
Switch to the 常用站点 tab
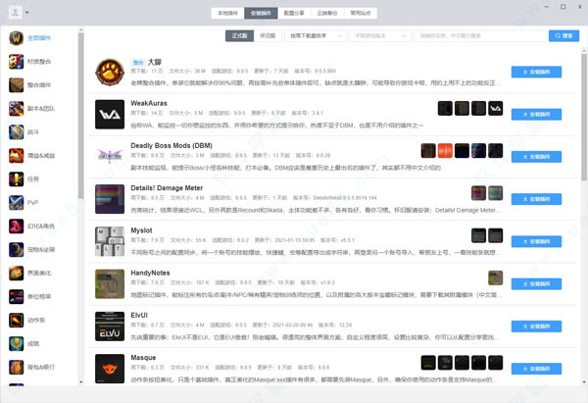coord(361,13)
